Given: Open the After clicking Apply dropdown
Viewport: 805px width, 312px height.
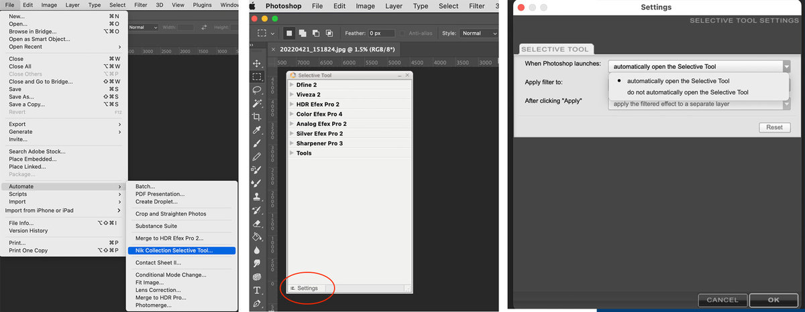Looking at the screenshot, I should coord(699,104).
